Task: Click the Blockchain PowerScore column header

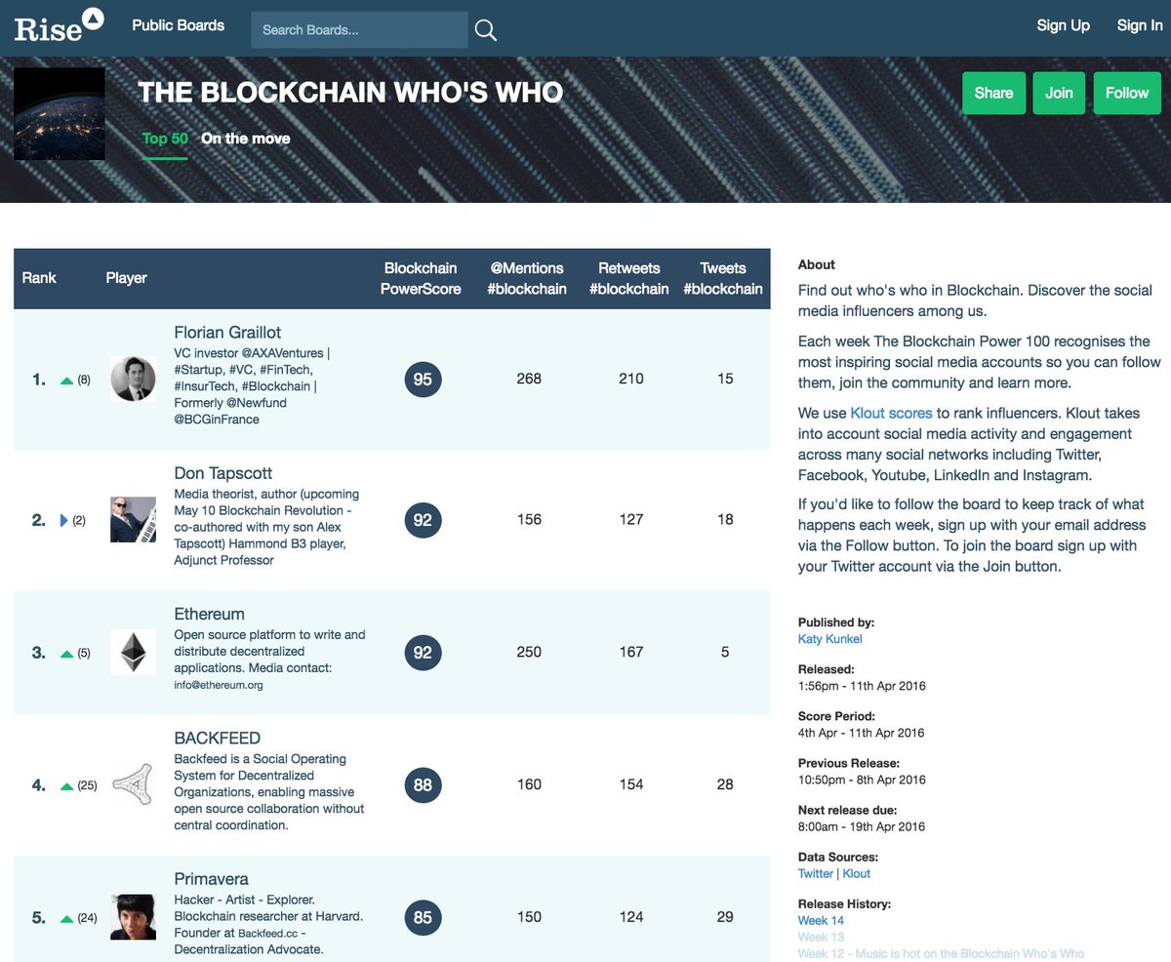Action: coord(421,278)
